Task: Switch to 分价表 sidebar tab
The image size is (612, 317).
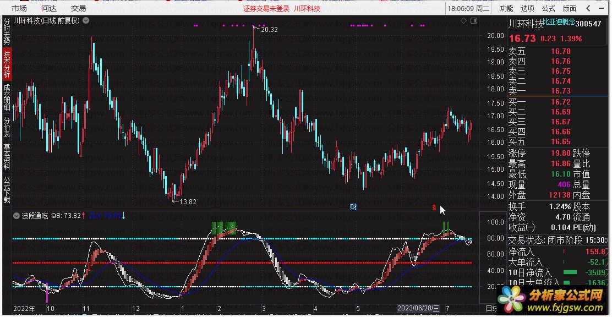Action: click(x=7, y=127)
